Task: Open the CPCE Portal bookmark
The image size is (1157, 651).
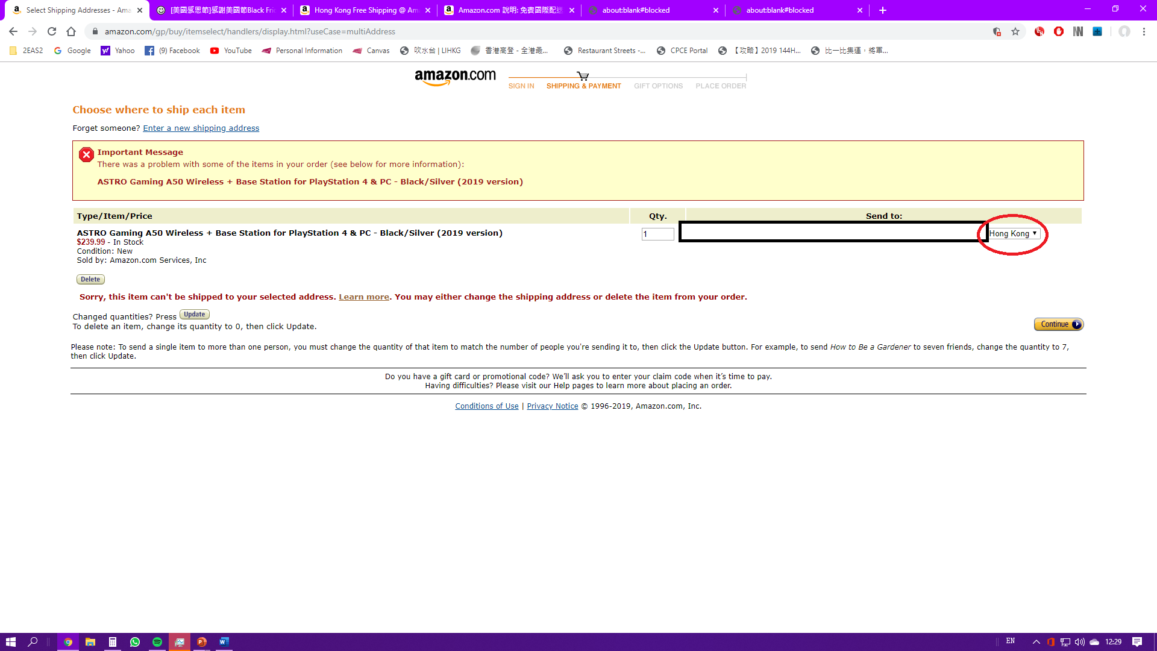Action: pyautogui.click(x=682, y=51)
